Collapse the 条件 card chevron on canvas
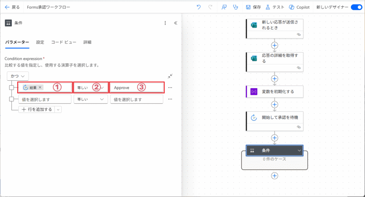The height and width of the screenshot is (197, 365). 299,150
